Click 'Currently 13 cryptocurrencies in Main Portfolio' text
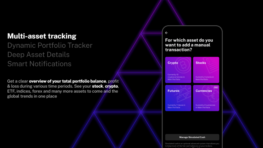Screen dimensions: 263x148 [x=176, y=77]
